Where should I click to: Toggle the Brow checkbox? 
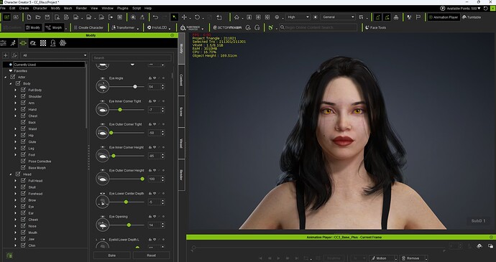tap(23, 200)
